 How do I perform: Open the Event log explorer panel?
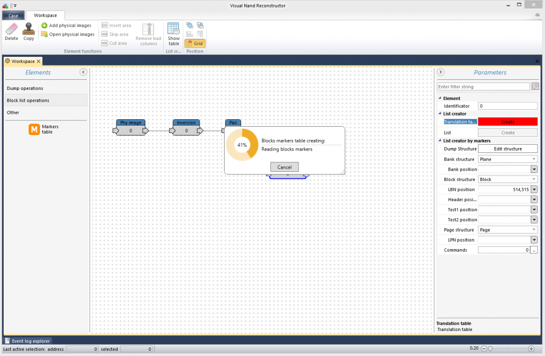click(28, 341)
